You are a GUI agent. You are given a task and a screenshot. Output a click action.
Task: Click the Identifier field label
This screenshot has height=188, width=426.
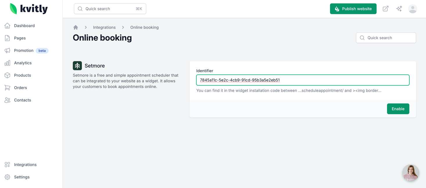pos(205,70)
